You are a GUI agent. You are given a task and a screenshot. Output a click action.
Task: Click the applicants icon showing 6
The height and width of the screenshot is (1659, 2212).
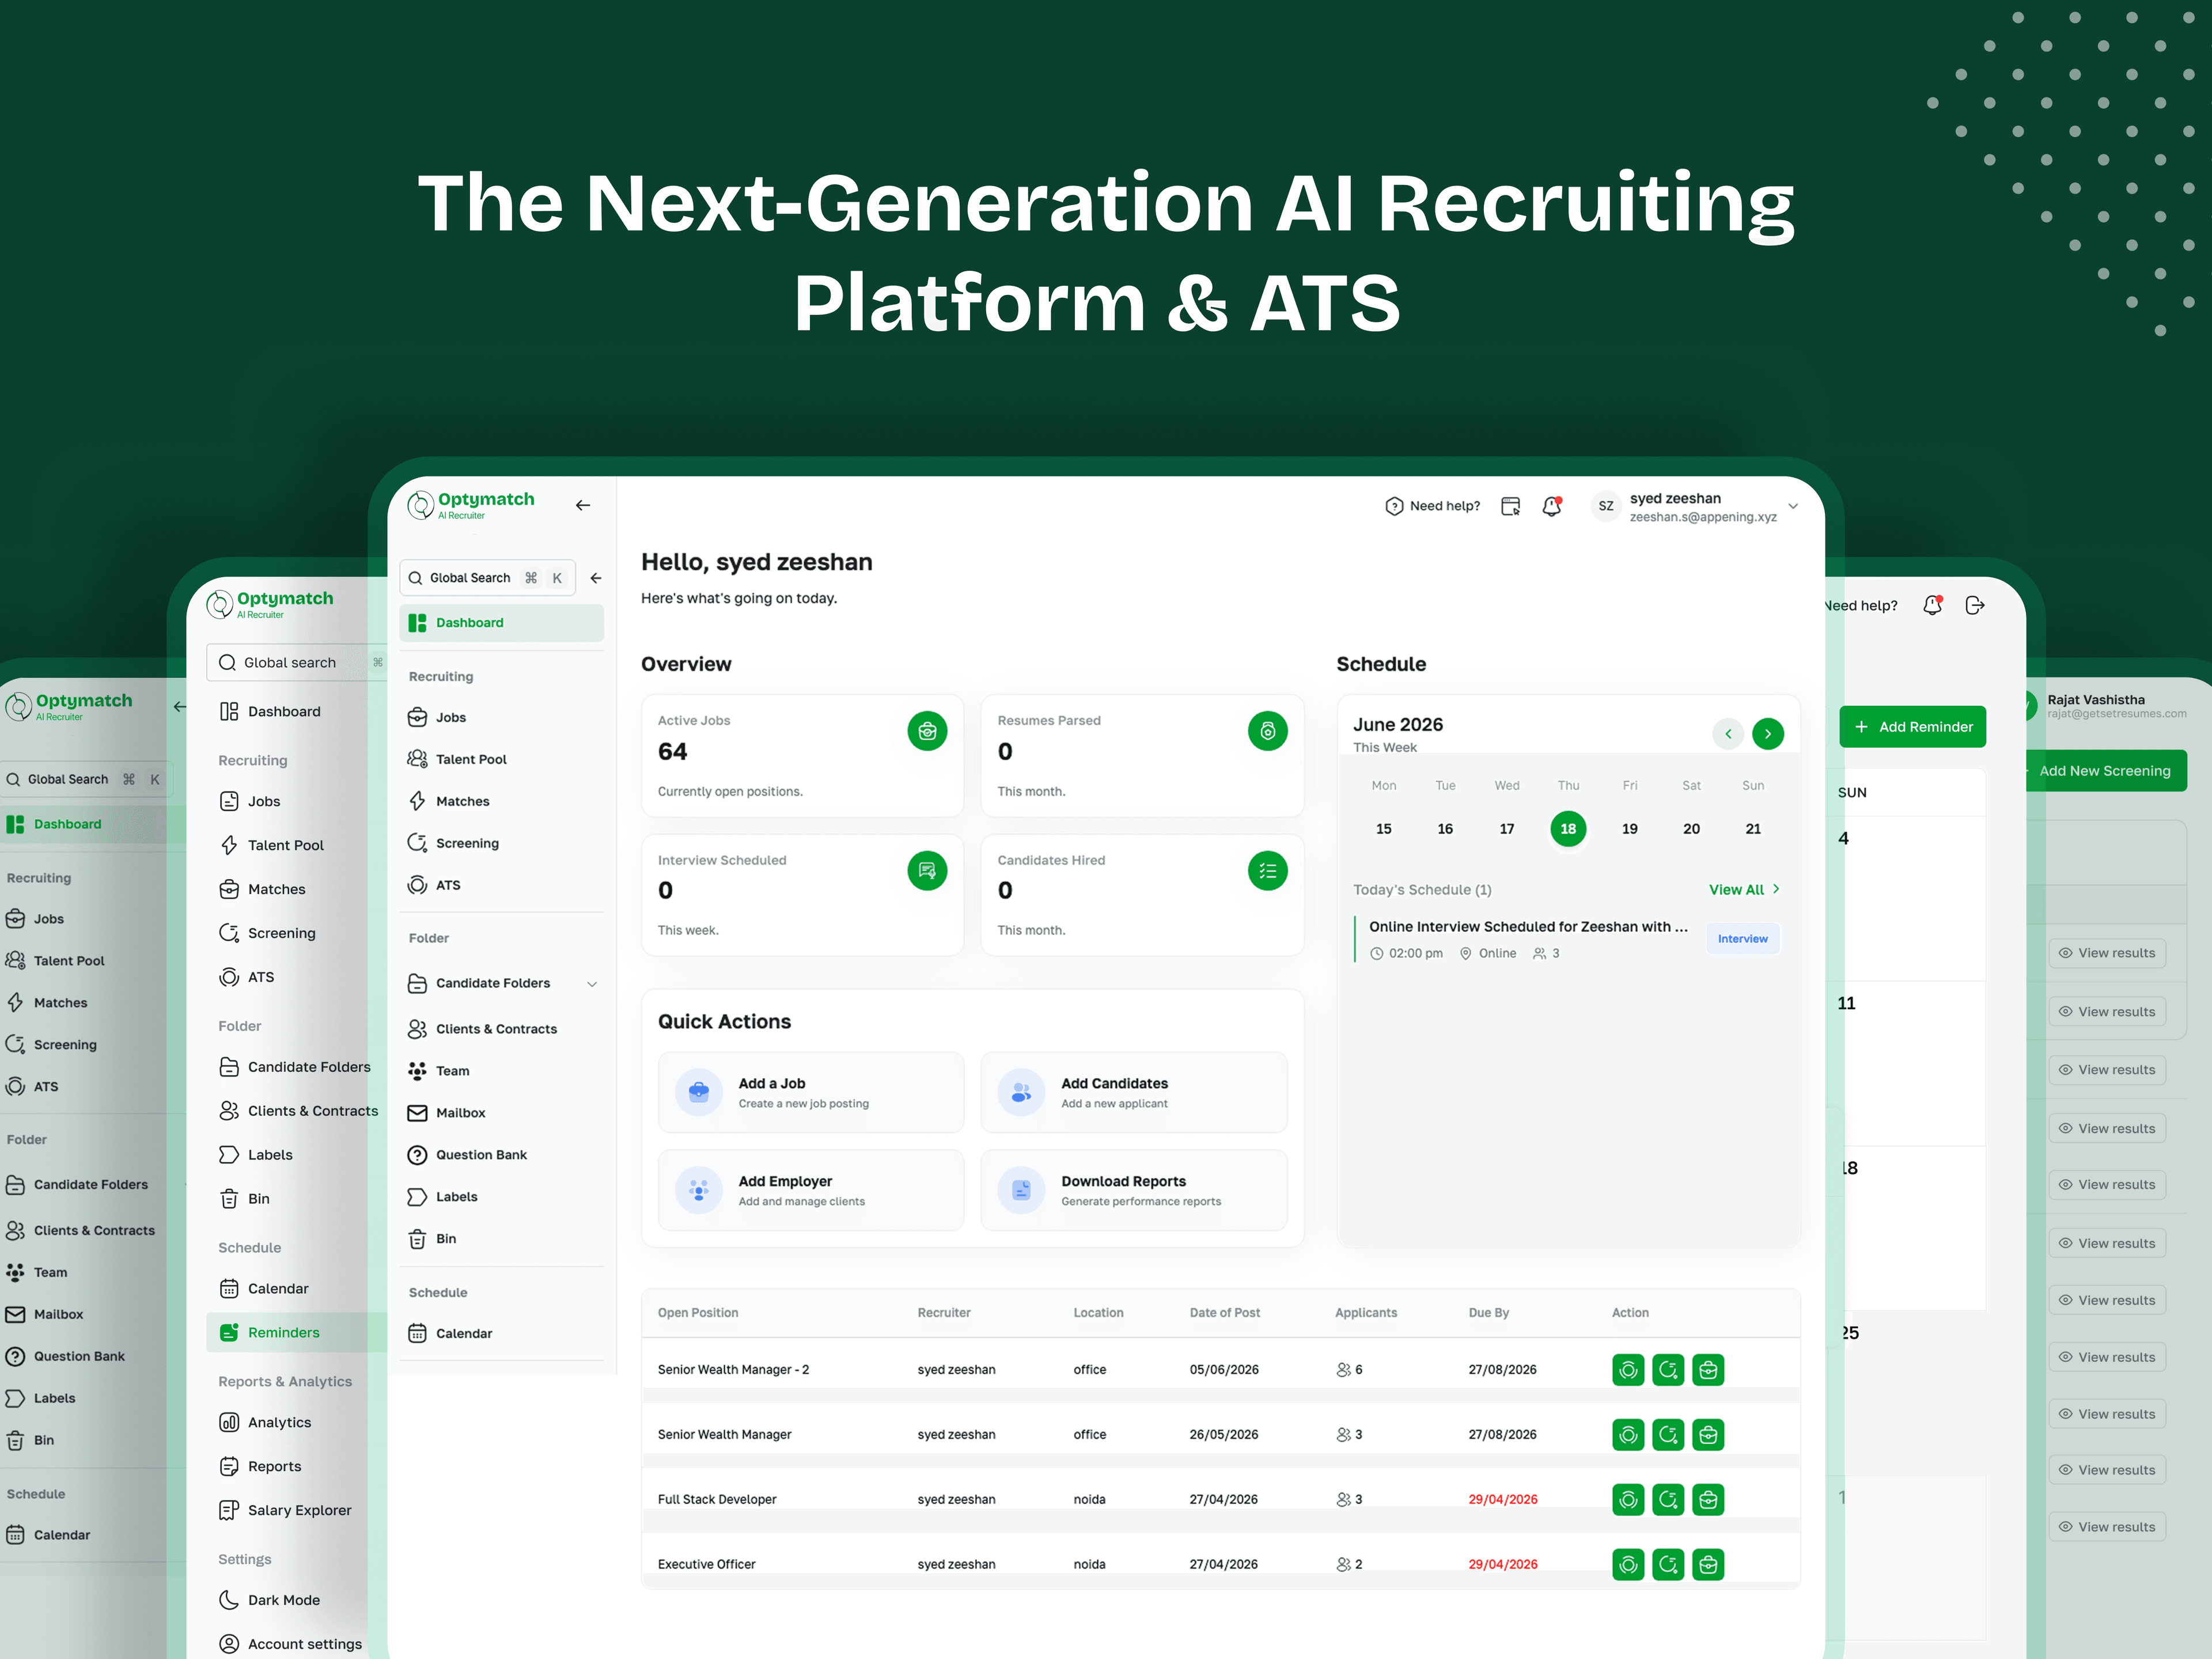click(1344, 1370)
